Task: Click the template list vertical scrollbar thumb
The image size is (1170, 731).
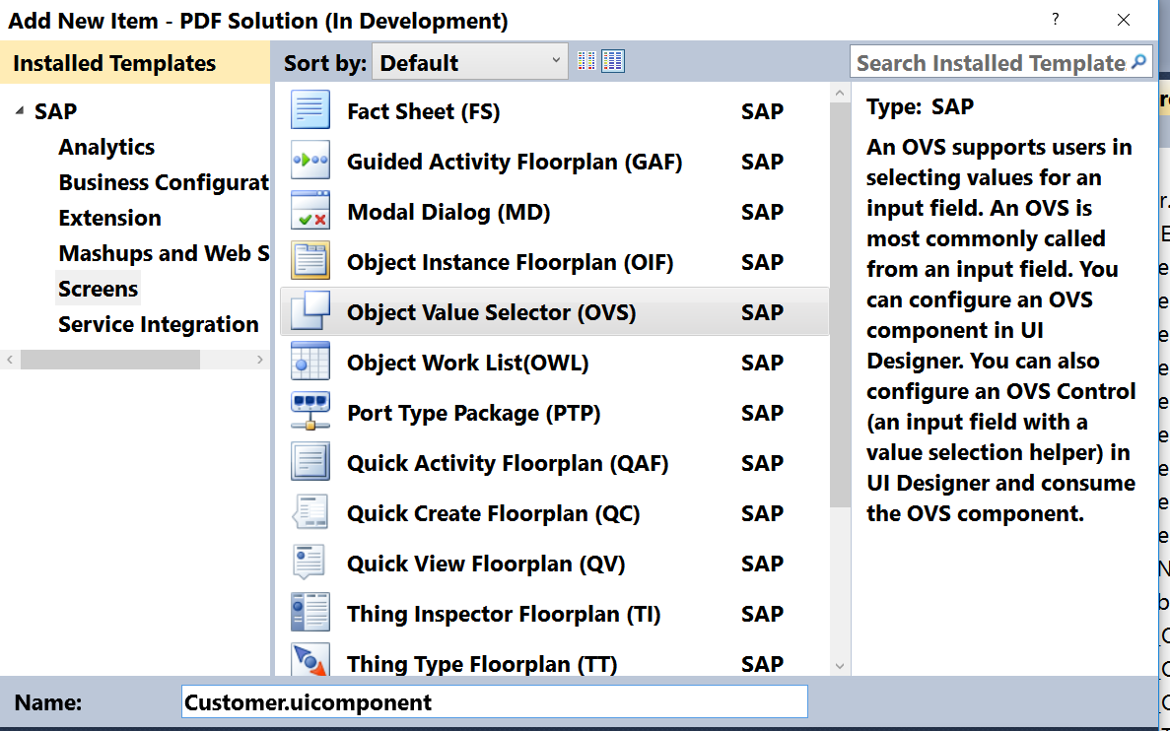Action: [x=840, y=305]
